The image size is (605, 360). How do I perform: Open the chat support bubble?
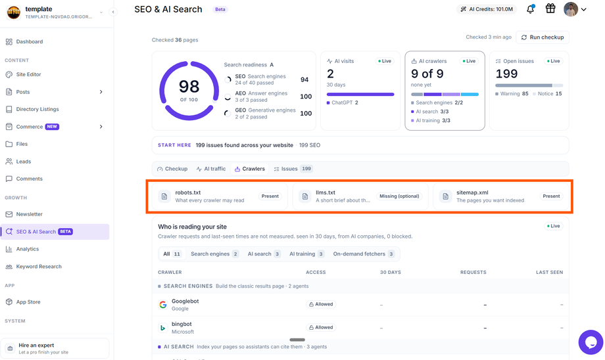(x=591, y=342)
